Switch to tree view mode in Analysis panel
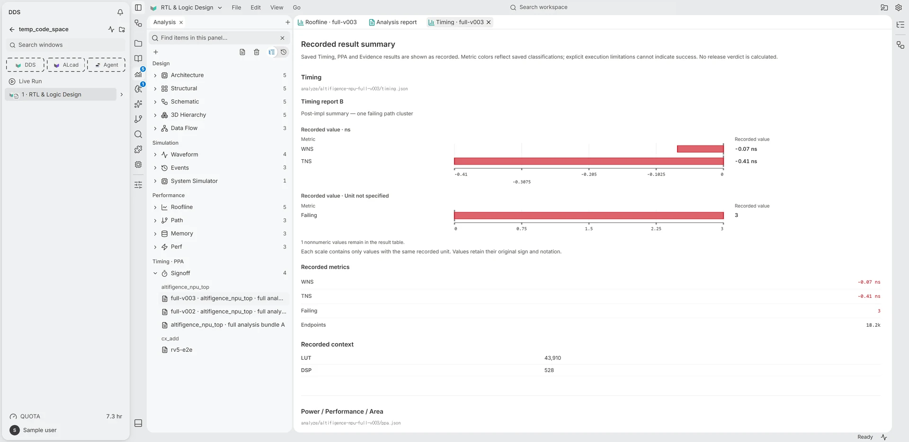Image resolution: width=909 pixels, height=442 pixels. [x=272, y=52]
